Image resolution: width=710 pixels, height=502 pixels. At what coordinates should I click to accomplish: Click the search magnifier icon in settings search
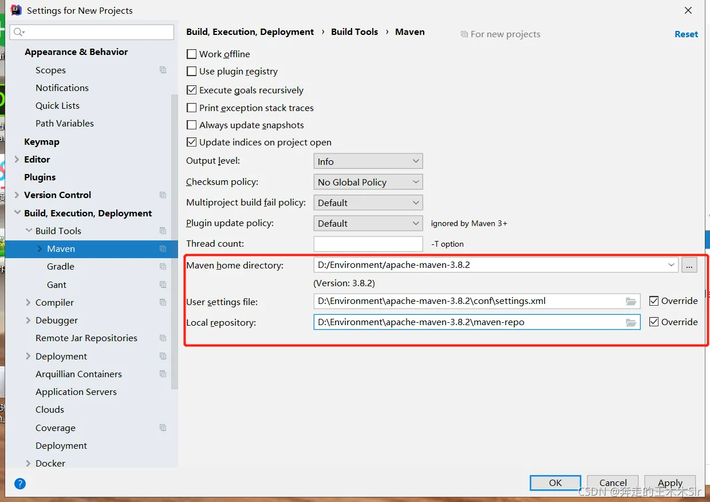(19, 32)
